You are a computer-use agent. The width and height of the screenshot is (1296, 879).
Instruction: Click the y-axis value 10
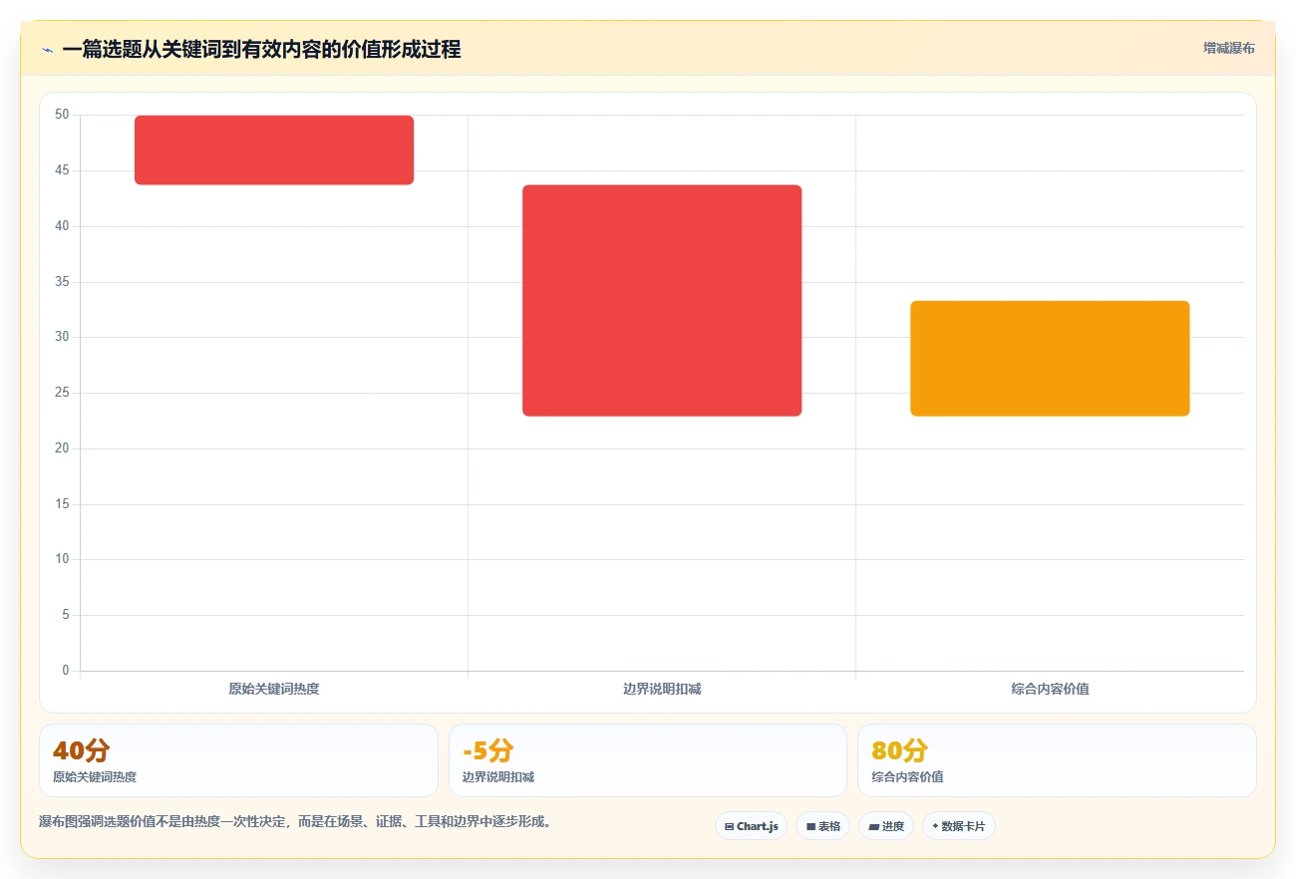[x=62, y=559]
